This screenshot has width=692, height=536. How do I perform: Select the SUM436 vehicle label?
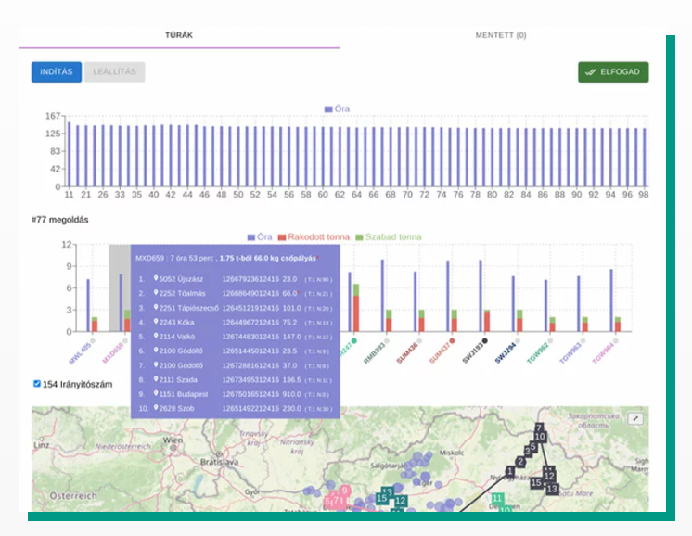pyautogui.click(x=407, y=353)
